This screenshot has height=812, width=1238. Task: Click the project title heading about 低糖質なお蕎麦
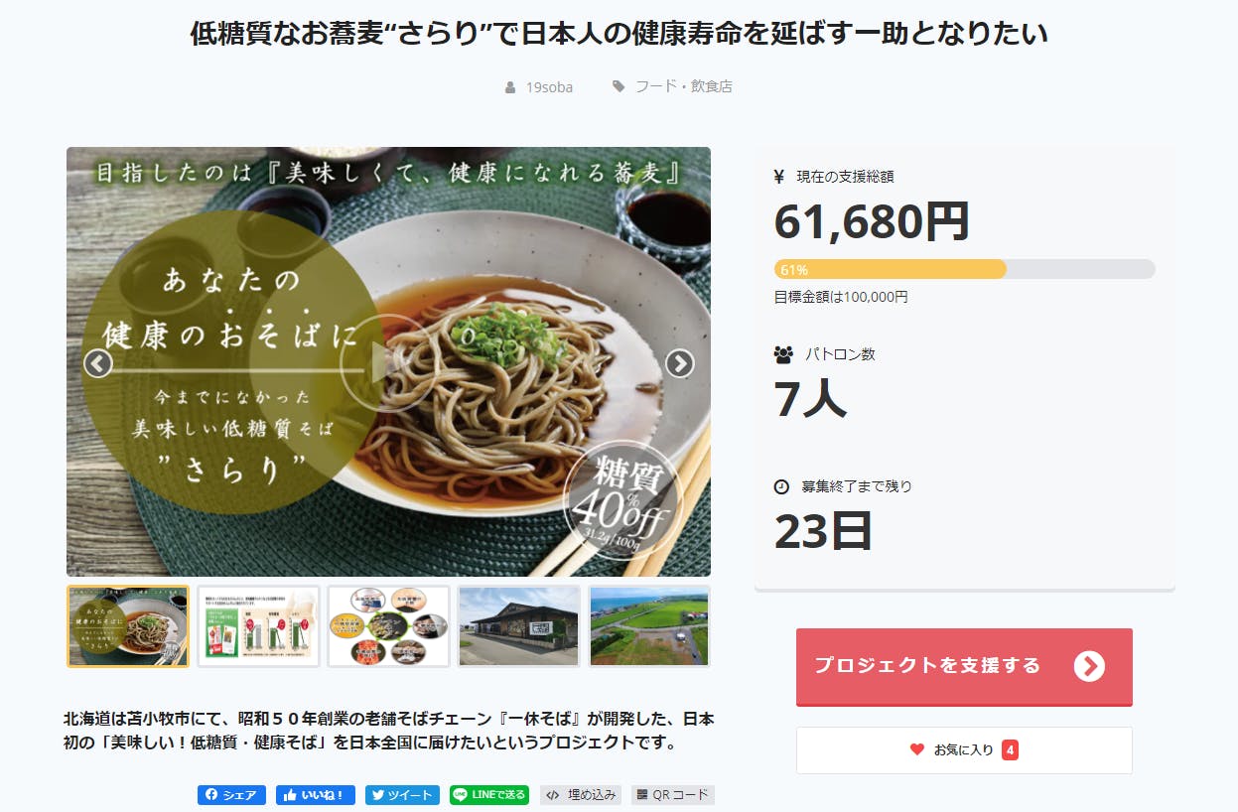tap(619, 35)
